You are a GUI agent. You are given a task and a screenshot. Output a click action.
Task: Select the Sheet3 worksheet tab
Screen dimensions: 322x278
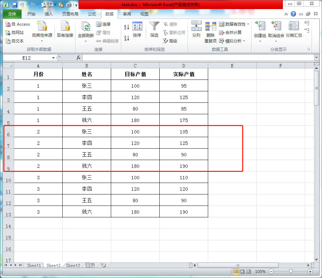(73, 265)
